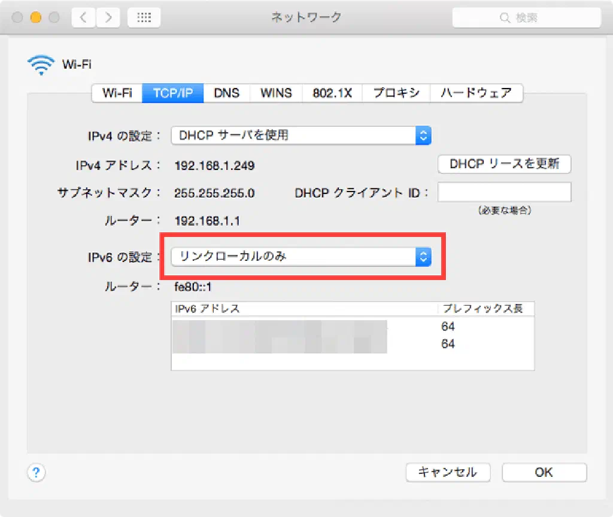Switch to the DNS tab
613x517 pixels.
(x=226, y=93)
